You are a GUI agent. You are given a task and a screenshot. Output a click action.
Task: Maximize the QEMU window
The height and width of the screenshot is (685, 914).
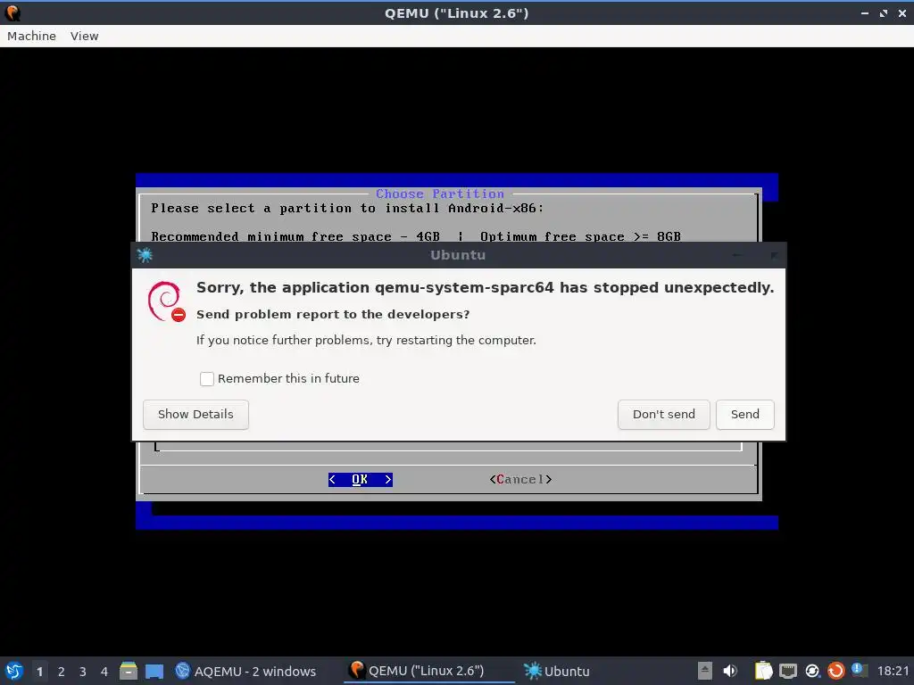point(884,12)
